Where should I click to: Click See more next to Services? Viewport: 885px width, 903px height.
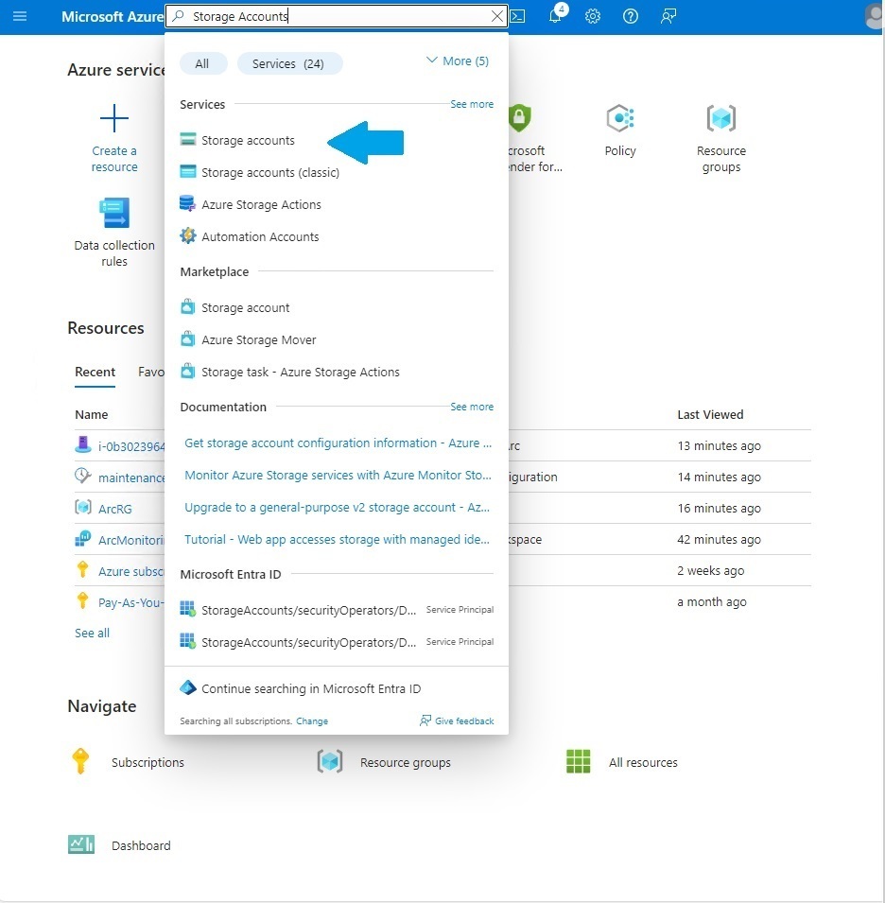(x=472, y=104)
